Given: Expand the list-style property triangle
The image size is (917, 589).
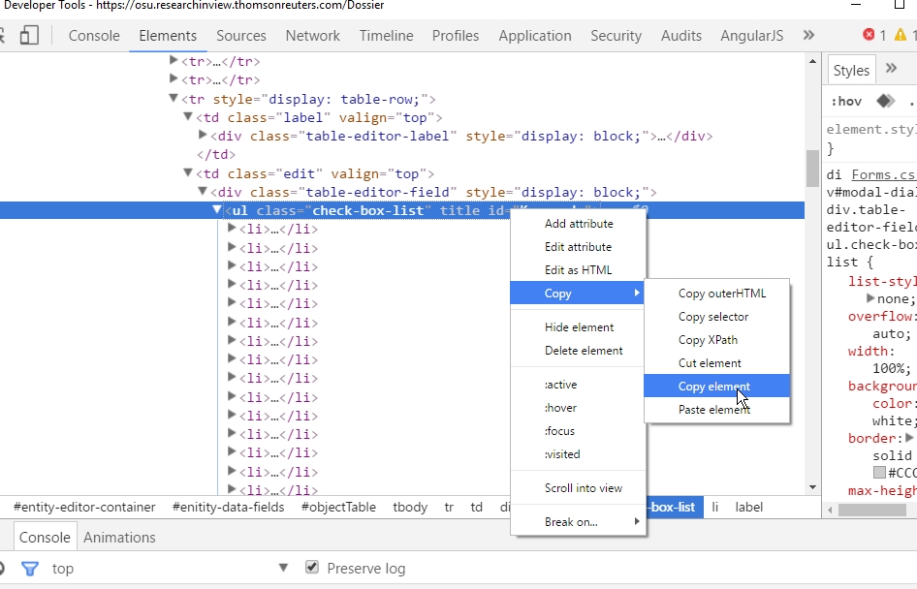Looking at the screenshot, I should pyautogui.click(x=870, y=298).
